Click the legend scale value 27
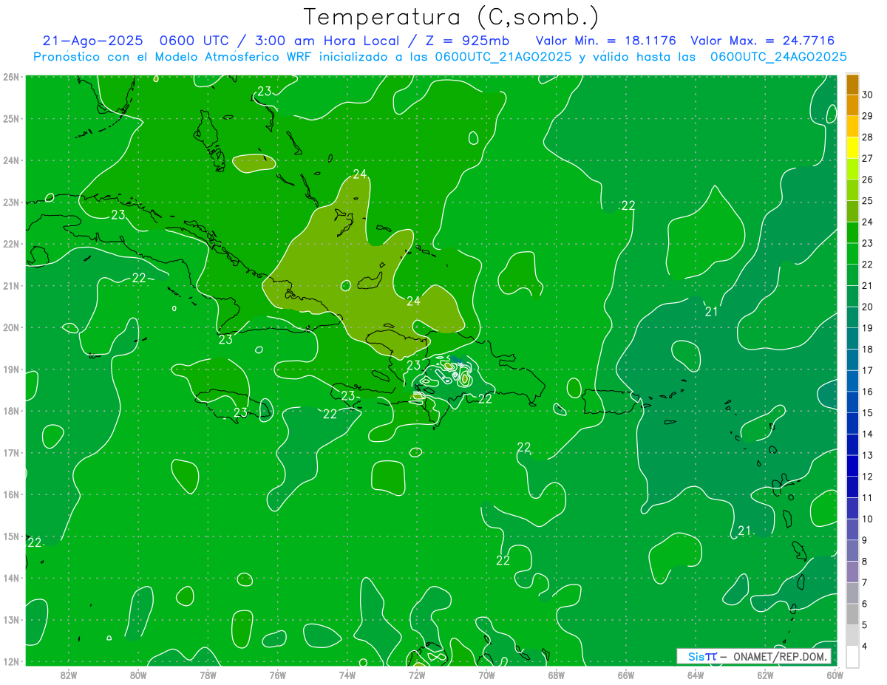This screenshot has height=685, width=887. tap(868, 158)
